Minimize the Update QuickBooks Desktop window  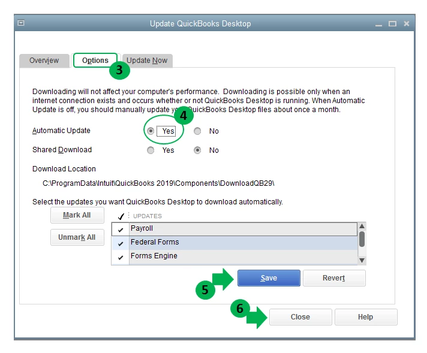coord(378,25)
